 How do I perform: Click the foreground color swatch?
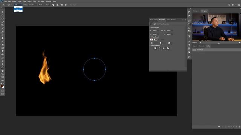tap(2, 86)
